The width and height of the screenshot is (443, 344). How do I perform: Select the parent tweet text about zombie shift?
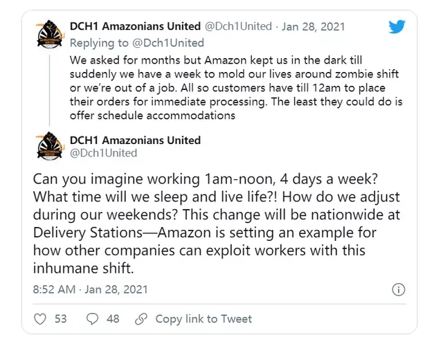pos(236,87)
